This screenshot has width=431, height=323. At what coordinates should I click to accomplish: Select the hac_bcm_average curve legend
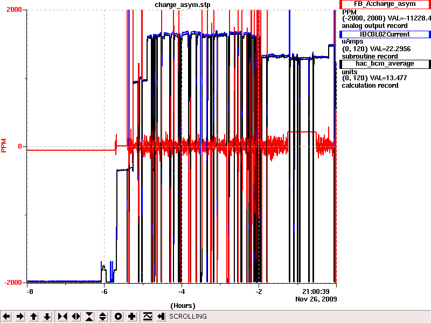[x=385, y=64]
